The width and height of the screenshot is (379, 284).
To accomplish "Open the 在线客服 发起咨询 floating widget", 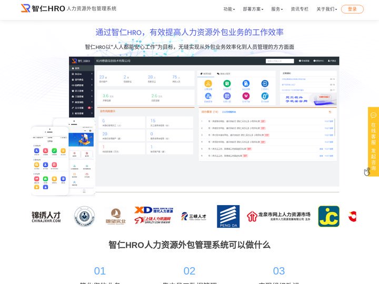I will coord(373,141).
